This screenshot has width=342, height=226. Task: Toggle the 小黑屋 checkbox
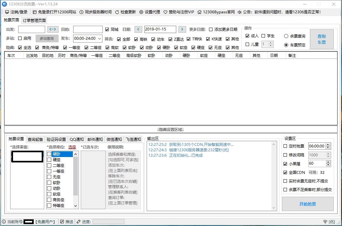point(285,164)
